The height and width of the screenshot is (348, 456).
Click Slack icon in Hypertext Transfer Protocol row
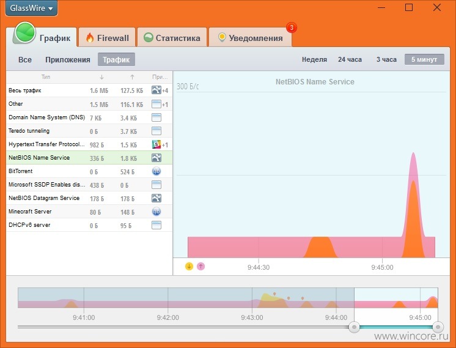click(156, 144)
